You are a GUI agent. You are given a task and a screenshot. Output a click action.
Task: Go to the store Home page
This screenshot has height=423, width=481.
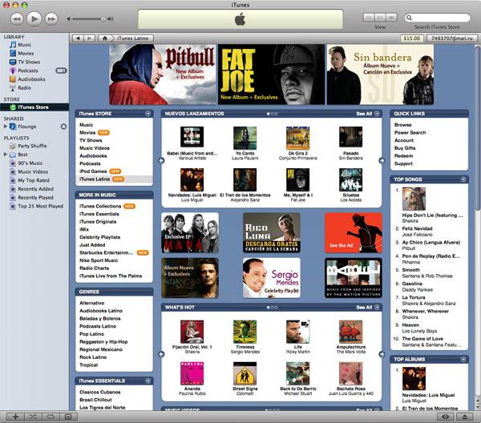(x=105, y=38)
